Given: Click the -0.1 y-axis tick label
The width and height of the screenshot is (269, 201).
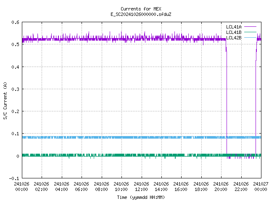Looking at the screenshot, I should [14, 178].
